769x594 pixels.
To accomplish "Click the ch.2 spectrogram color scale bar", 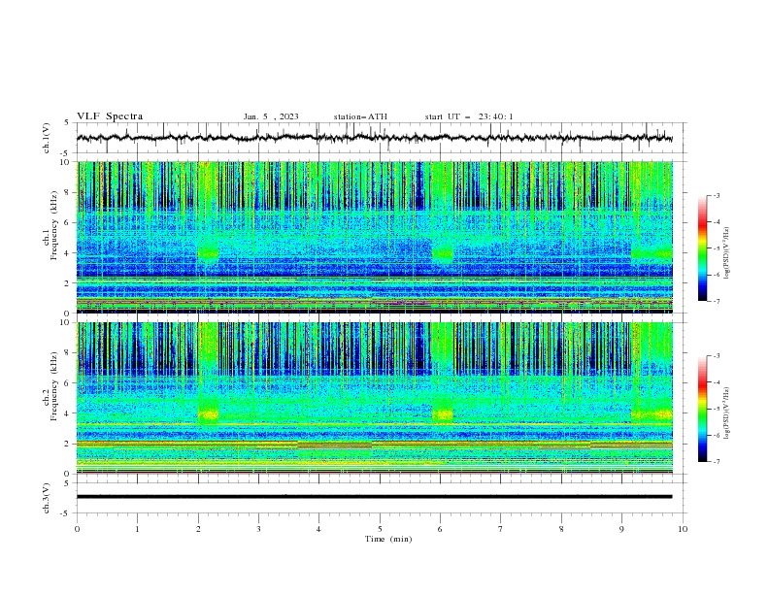I will [702, 409].
